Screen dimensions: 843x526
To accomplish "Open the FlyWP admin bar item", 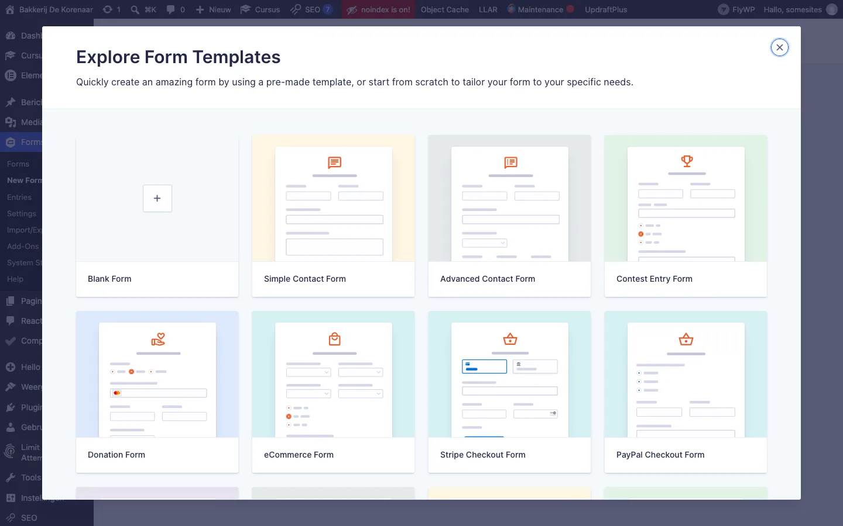I will point(736,9).
